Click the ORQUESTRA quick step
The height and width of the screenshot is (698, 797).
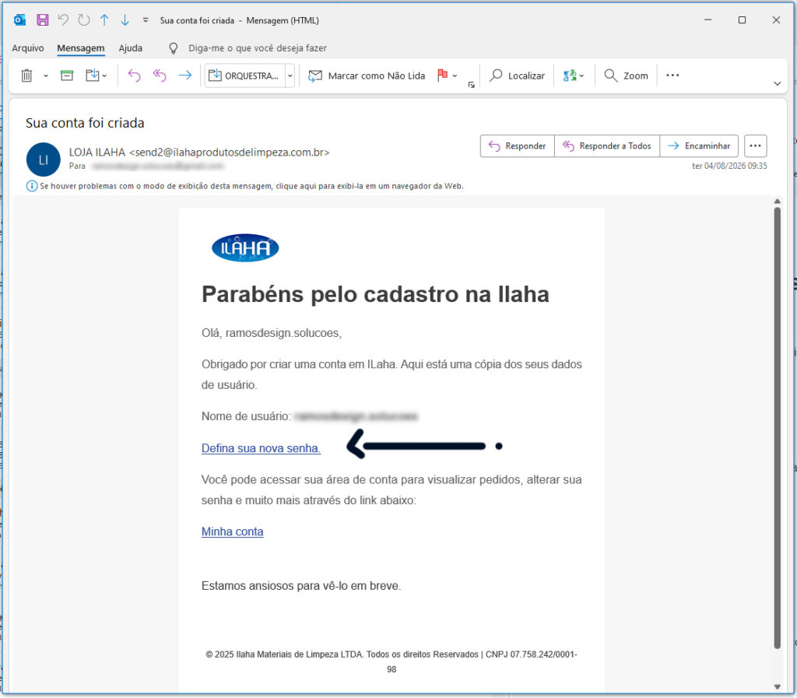point(244,75)
